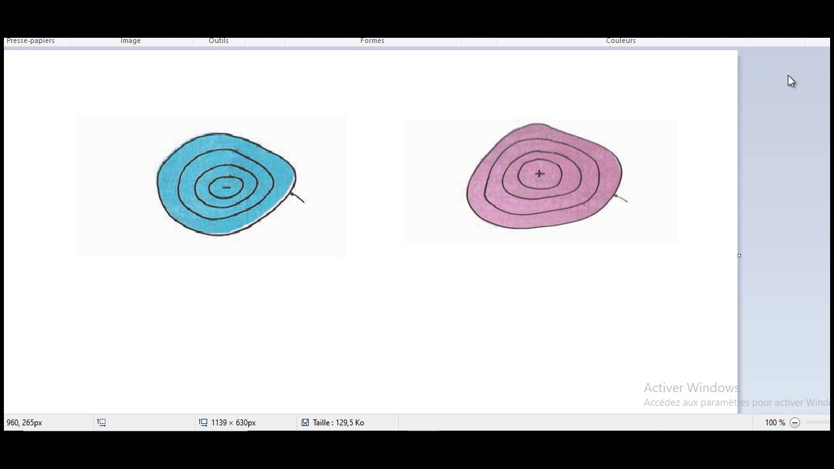Click the Couleurs group label
The height and width of the screenshot is (469, 834).
pyautogui.click(x=621, y=40)
